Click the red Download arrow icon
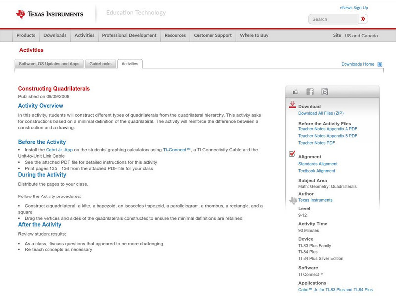Viewport: 396px width, 296px height. [x=292, y=104]
